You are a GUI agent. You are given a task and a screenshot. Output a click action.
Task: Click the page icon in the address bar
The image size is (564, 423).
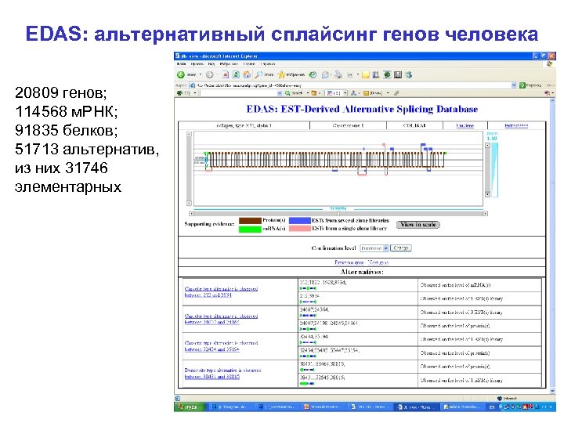point(192,85)
